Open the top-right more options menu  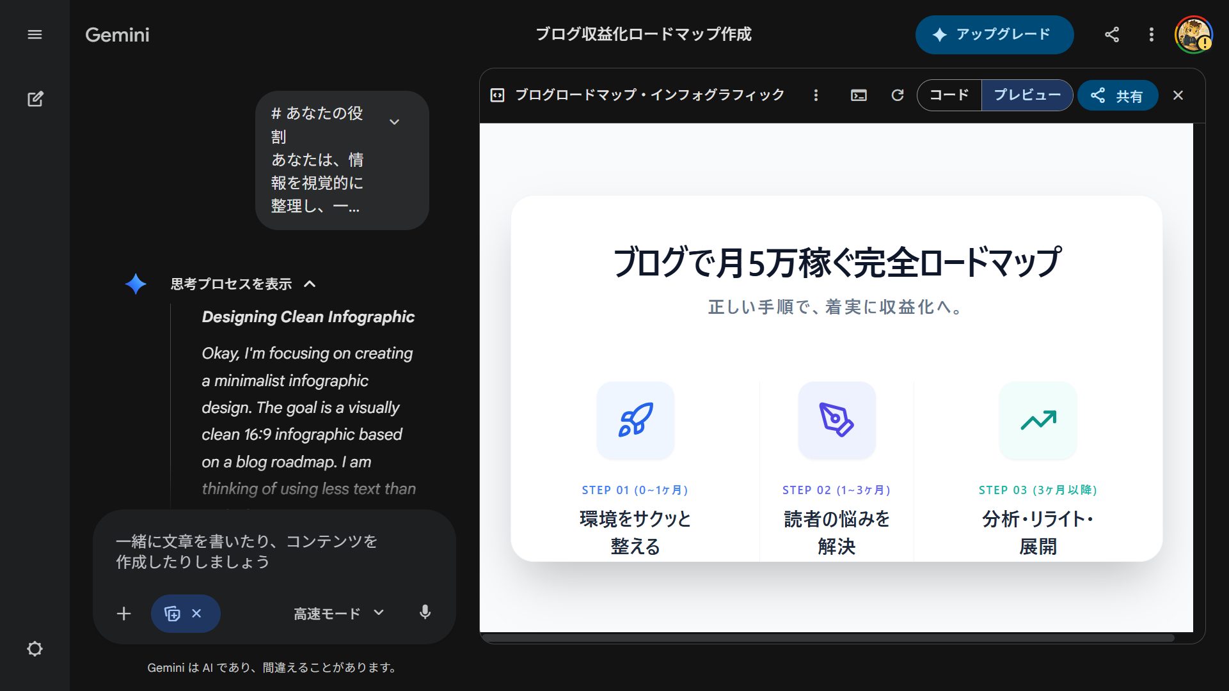[1151, 35]
